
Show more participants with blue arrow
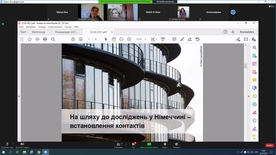pos(233,12)
